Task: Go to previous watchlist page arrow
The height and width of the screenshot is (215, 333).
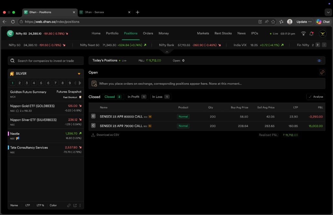Action: (x=75, y=83)
